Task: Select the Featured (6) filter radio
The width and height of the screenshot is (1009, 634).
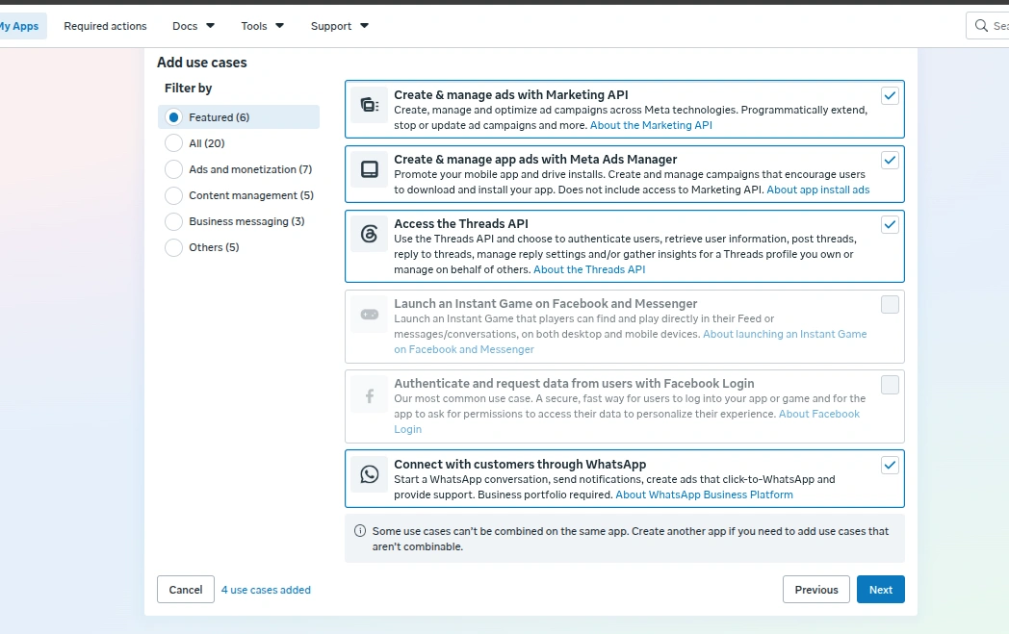Action: click(x=173, y=117)
